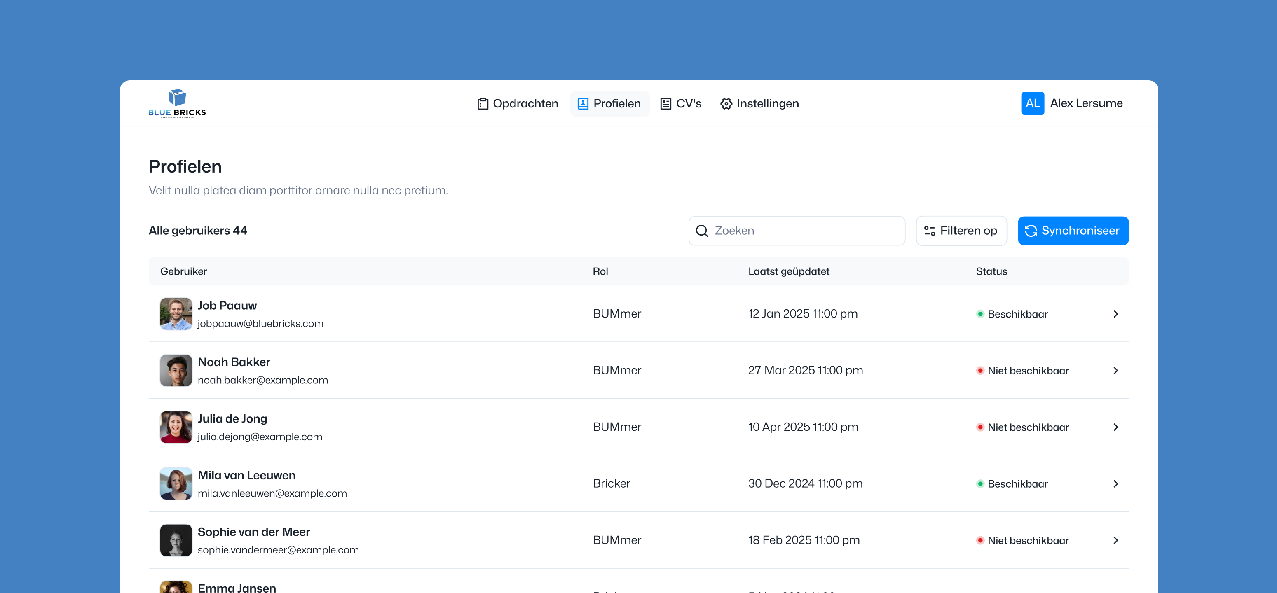The image size is (1277, 593).
Task: Click the Profielen page heading
Action: (x=185, y=166)
